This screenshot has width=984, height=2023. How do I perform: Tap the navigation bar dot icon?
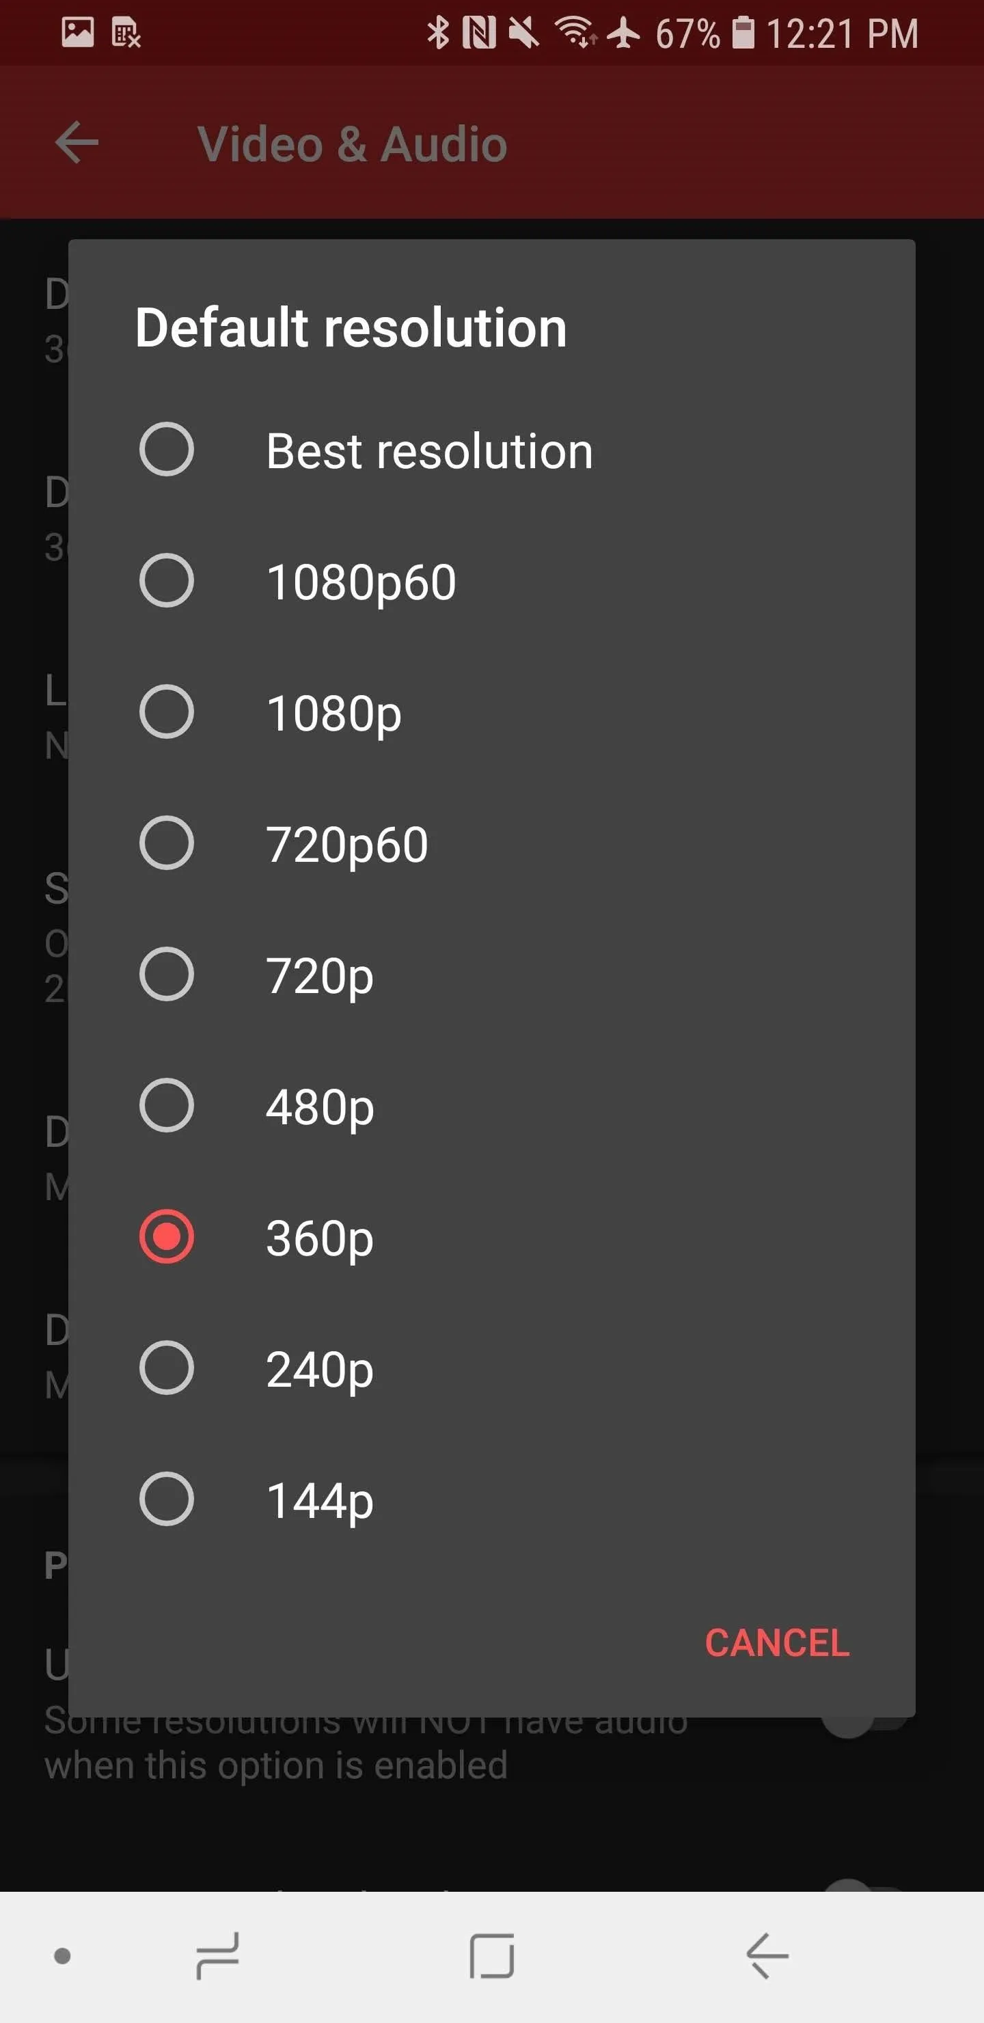[x=62, y=1955]
